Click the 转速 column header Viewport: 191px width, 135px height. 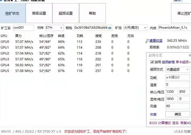pos(61,36)
